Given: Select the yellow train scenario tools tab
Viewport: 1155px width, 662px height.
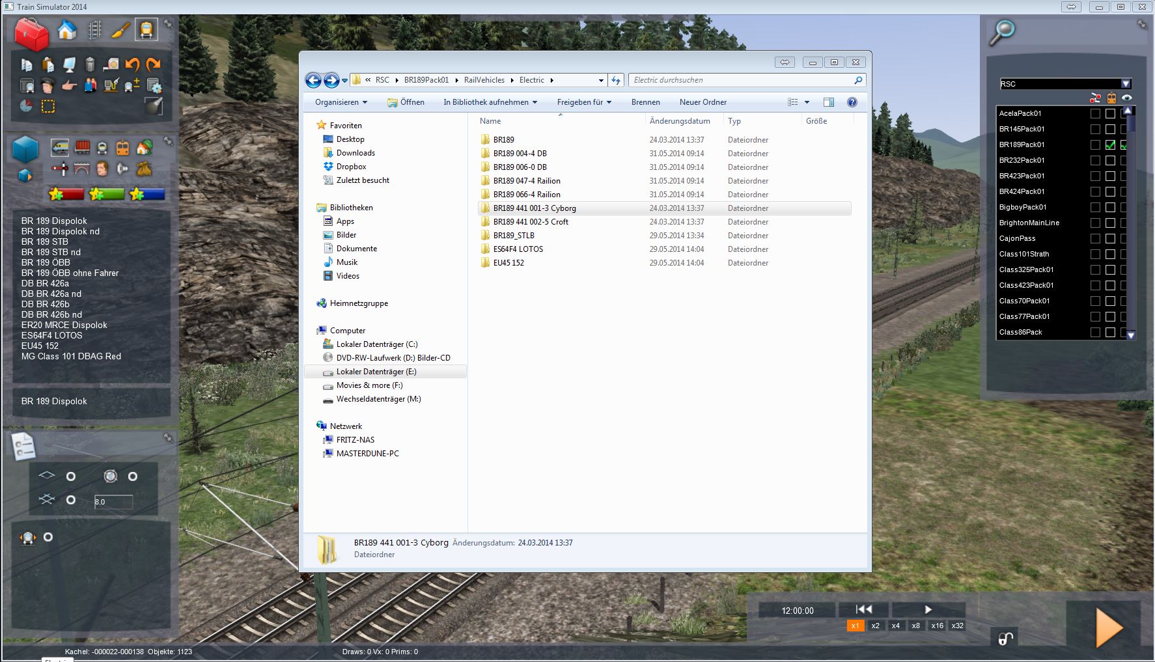Looking at the screenshot, I should [x=146, y=30].
